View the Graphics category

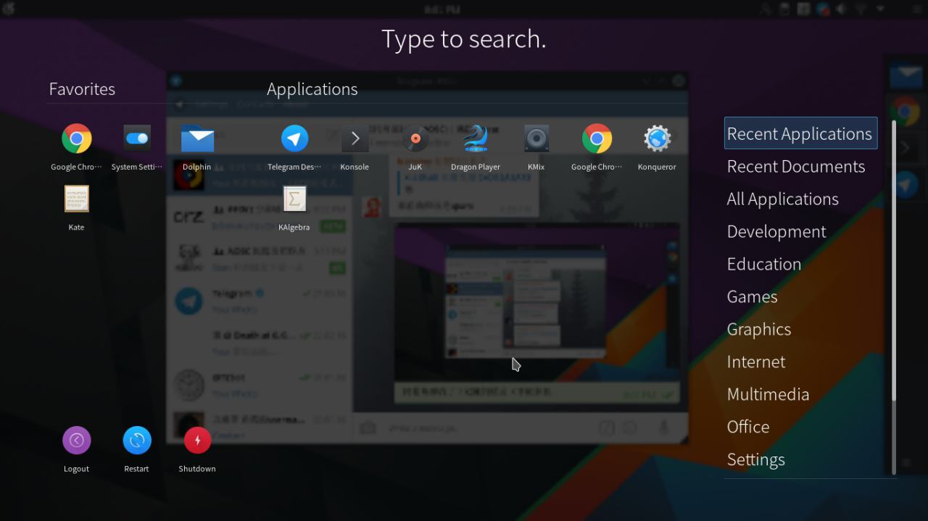pos(759,329)
